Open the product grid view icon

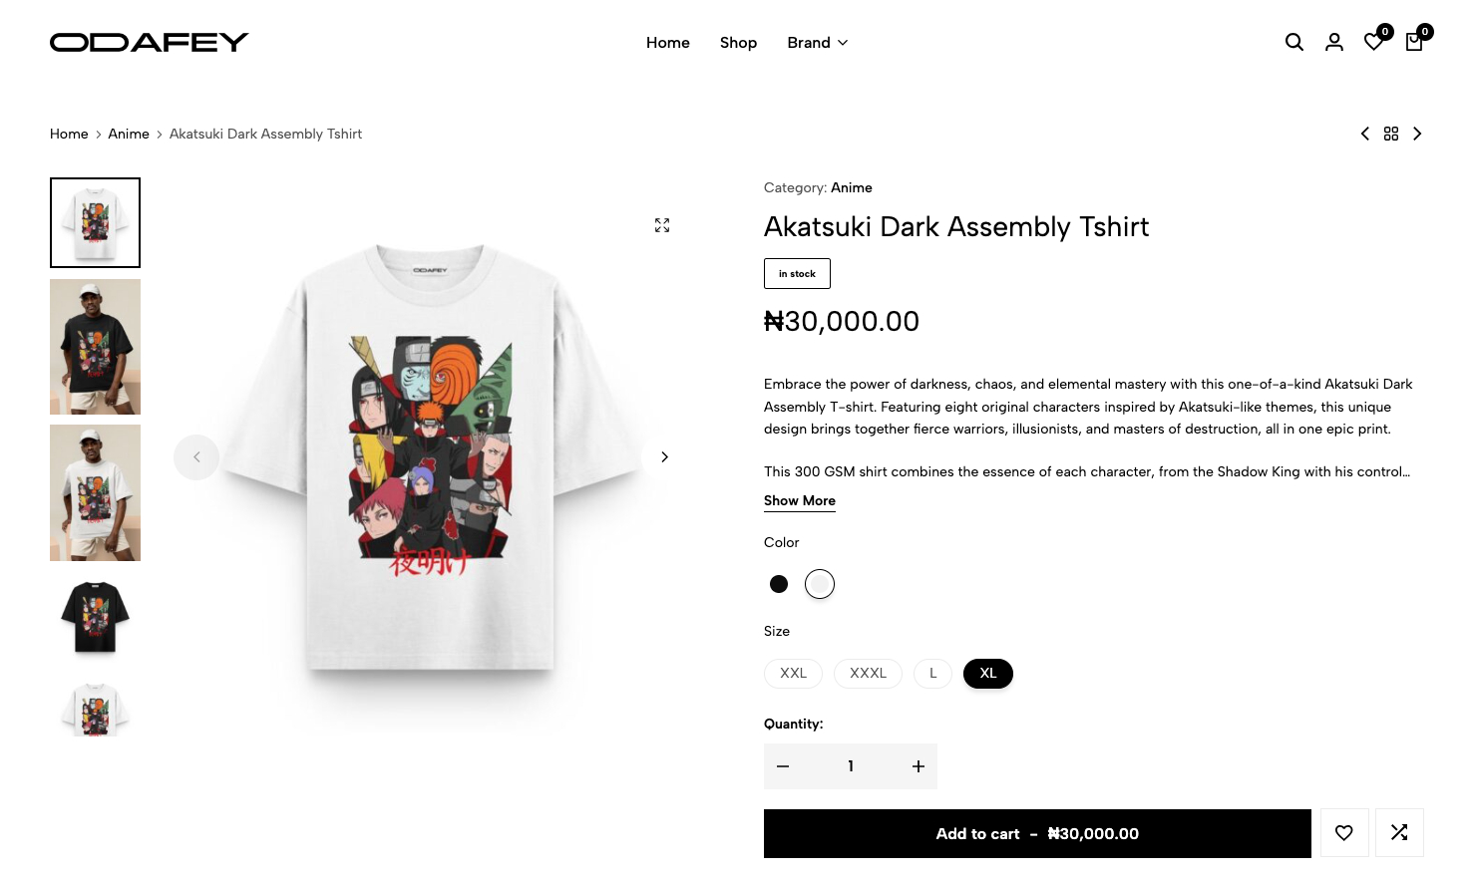(x=1391, y=134)
